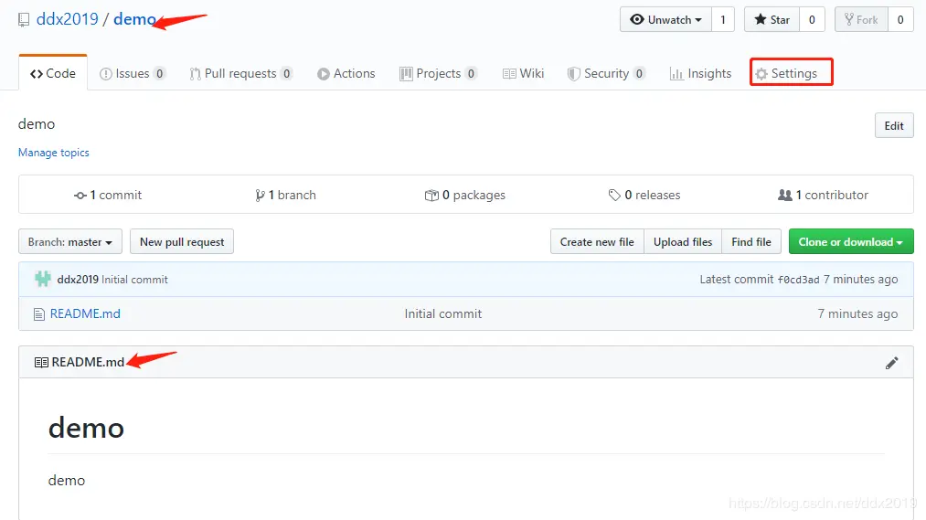The height and width of the screenshot is (520, 926).
Task: Open the Actions tab
Action: (346, 73)
